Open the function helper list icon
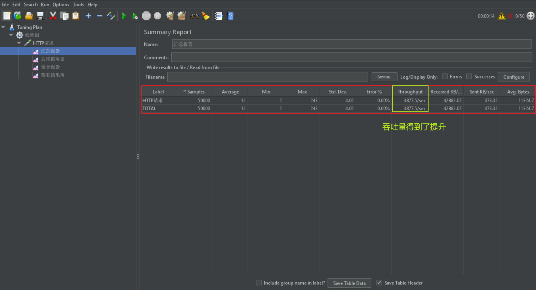536x290 pixels. pos(219,16)
